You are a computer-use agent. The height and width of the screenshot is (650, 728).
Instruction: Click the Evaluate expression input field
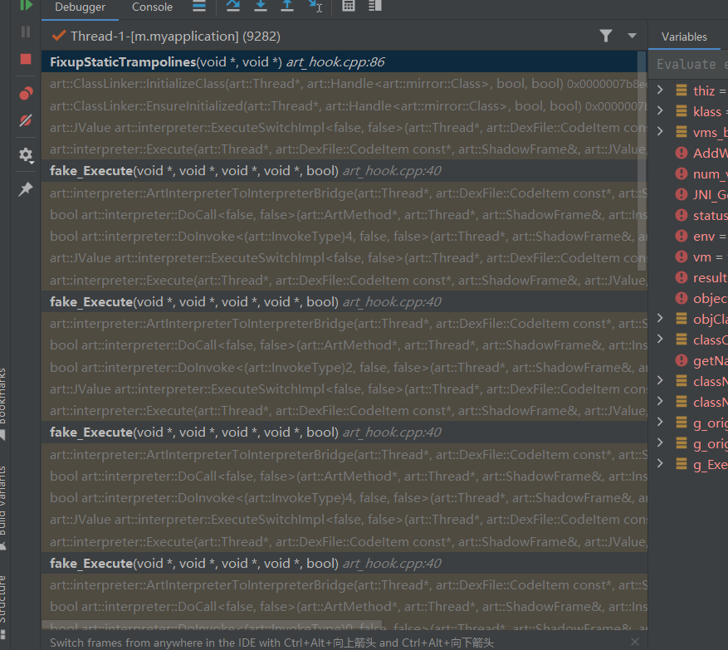[689, 64]
